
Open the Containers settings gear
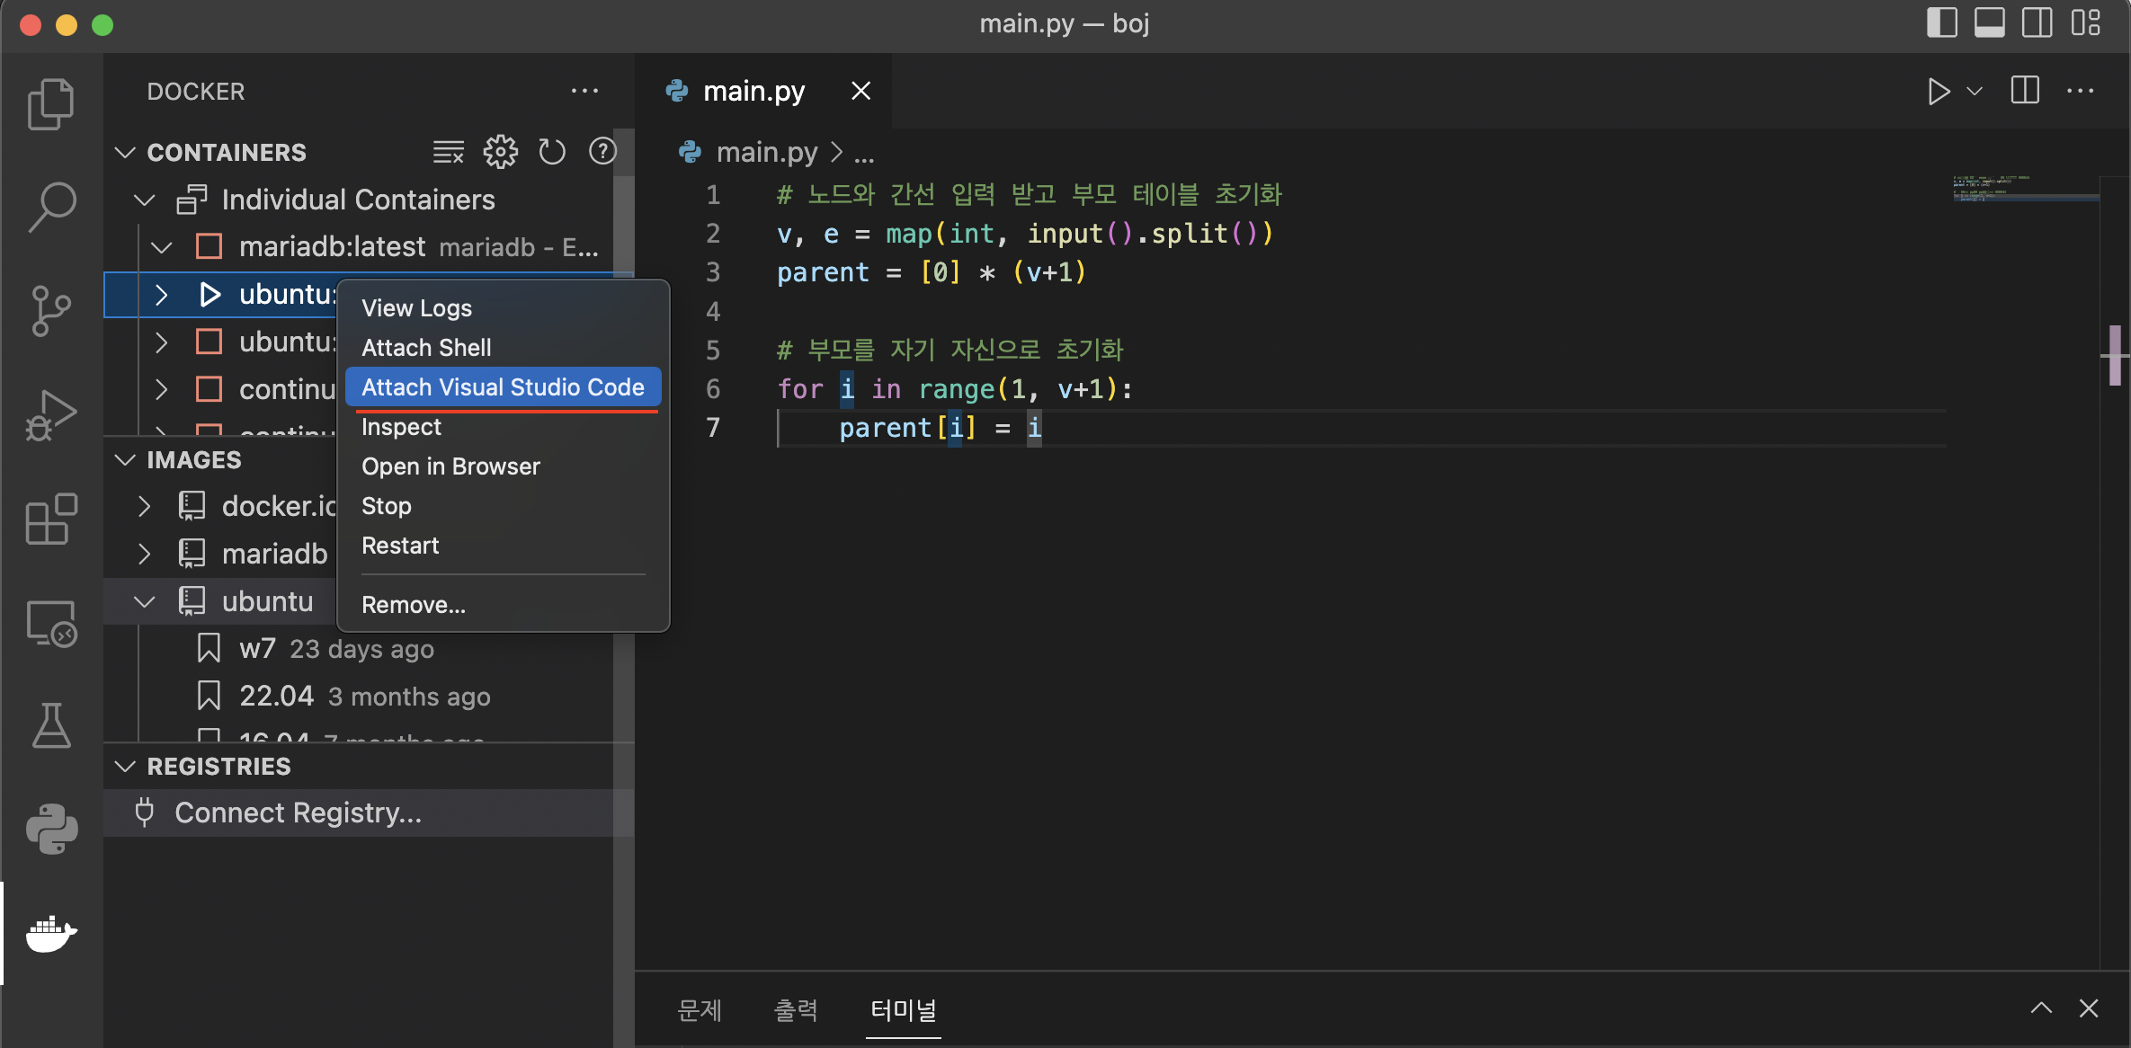pyautogui.click(x=500, y=152)
